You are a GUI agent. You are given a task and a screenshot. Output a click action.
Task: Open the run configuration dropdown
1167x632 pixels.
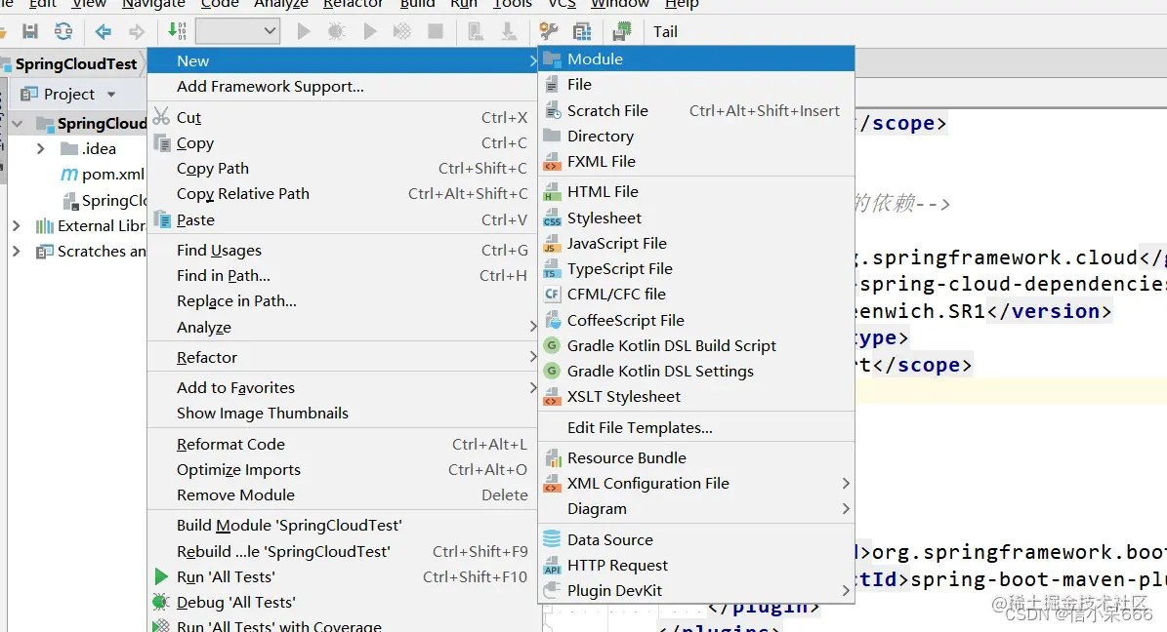[238, 31]
